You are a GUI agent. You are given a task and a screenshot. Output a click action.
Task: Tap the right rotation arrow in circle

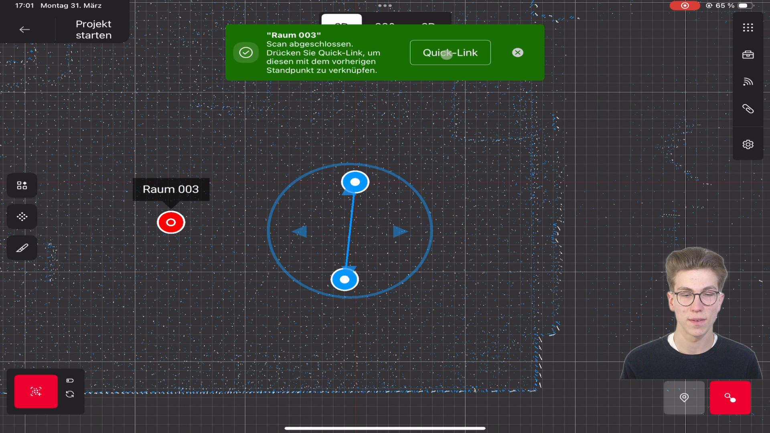point(400,231)
